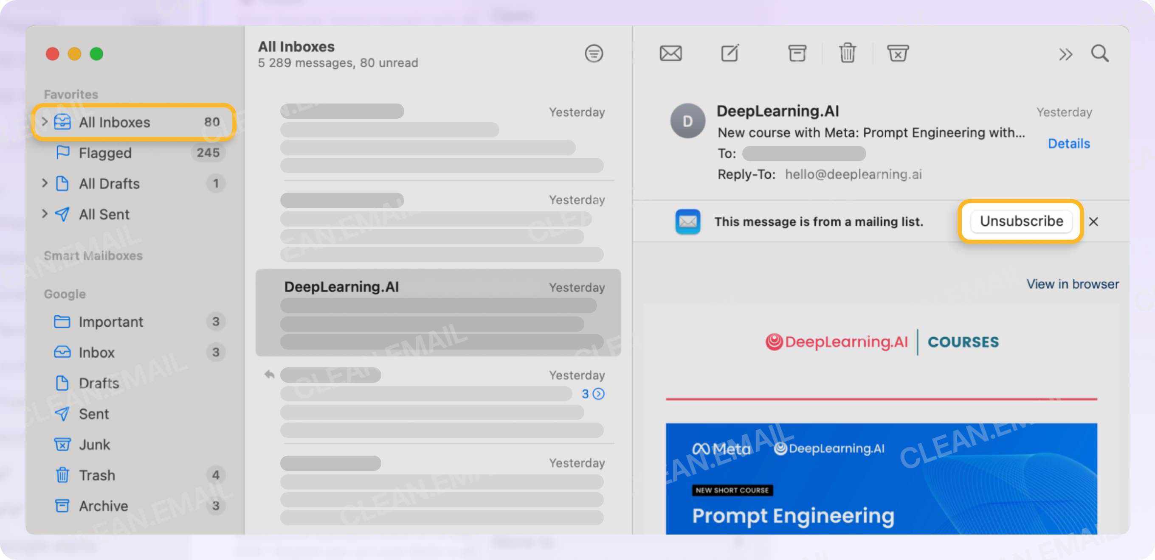
Task: Click the envelope icon to change read status
Action: (670, 53)
